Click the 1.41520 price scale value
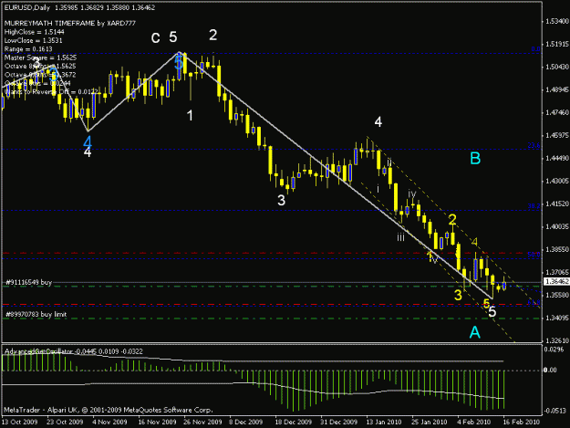 (x=556, y=204)
